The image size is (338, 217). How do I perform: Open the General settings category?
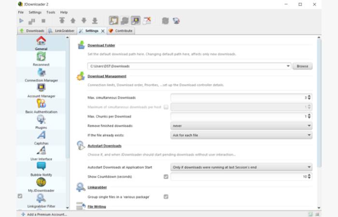click(41, 43)
